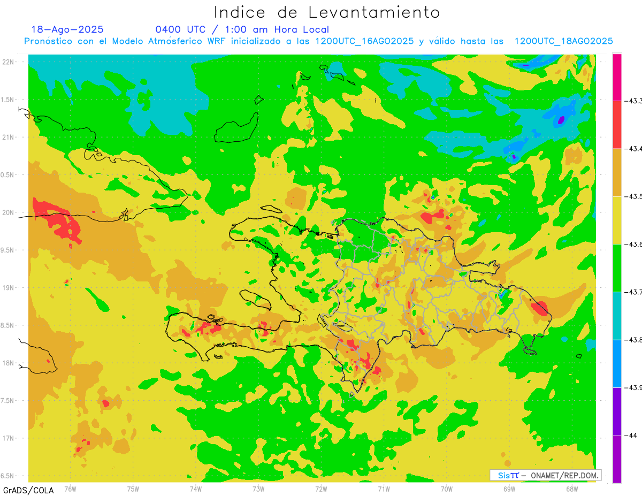Select the '18-Ago-2025' date label
Viewport: 642px width, 496px height.
[x=67, y=29]
